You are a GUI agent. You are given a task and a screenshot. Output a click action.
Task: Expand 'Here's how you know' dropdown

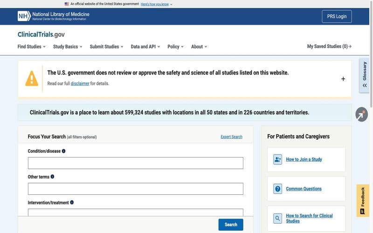pyautogui.click(x=156, y=4)
